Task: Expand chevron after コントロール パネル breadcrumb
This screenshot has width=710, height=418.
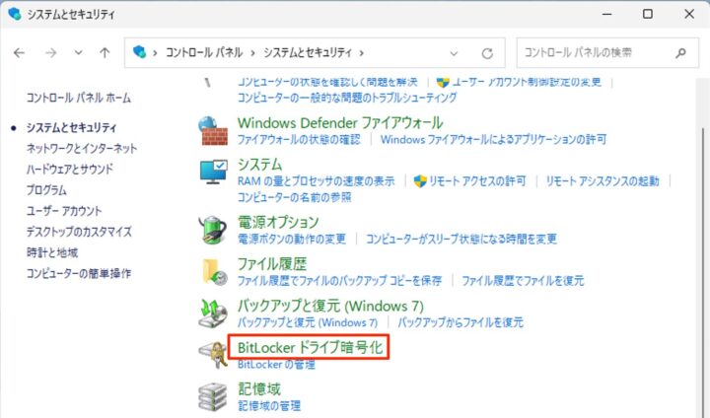Action: [253, 53]
